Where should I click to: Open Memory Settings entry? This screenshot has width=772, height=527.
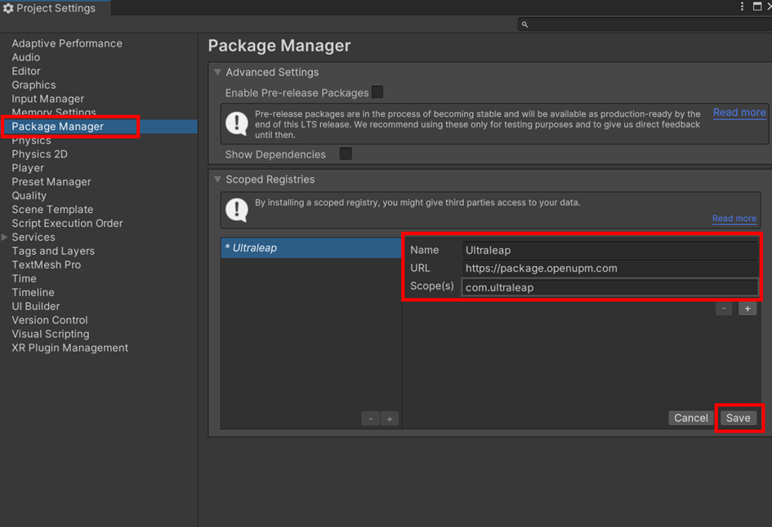pyautogui.click(x=54, y=113)
